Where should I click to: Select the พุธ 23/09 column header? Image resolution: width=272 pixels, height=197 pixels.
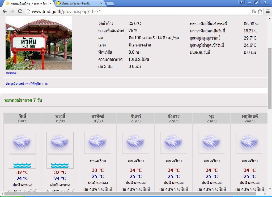click(x=212, y=118)
